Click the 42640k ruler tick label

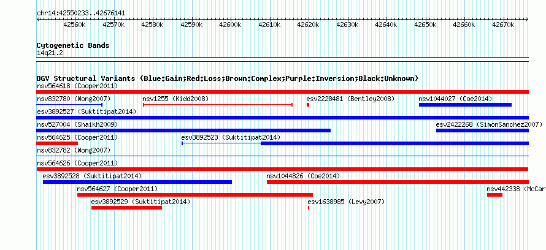pos(386,25)
